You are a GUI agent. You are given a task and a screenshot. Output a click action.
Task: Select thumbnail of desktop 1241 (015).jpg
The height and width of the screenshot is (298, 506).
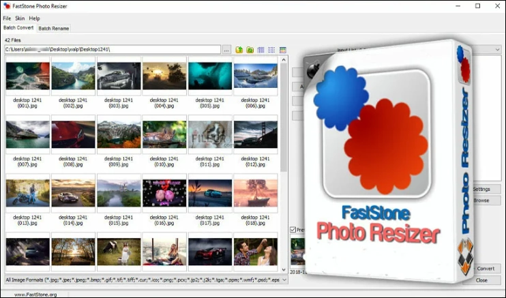pyautogui.click(x=119, y=193)
